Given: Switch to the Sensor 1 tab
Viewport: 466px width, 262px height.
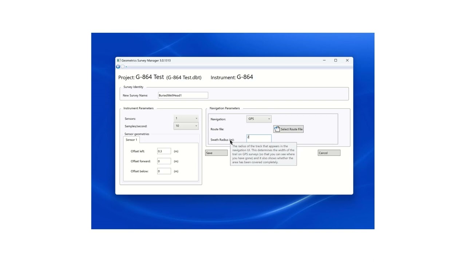Looking at the screenshot, I should coord(131,140).
